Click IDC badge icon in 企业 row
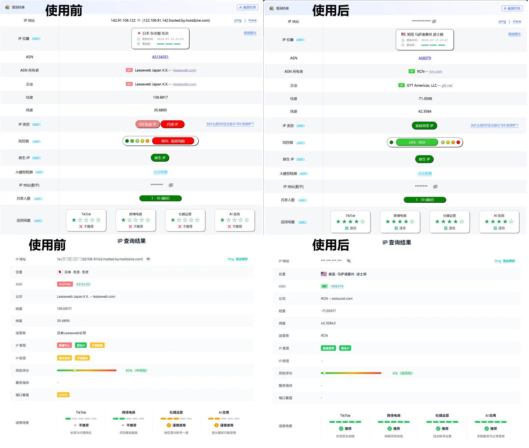Screen dimensions: 529x448 pos(129,84)
